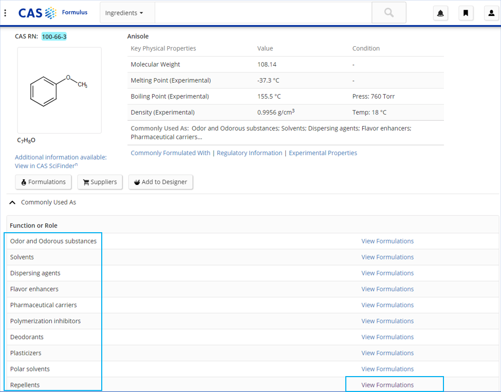The width and height of the screenshot is (501, 392).
Task: Open View in CAS SciFinder link
Action: point(46,166)
